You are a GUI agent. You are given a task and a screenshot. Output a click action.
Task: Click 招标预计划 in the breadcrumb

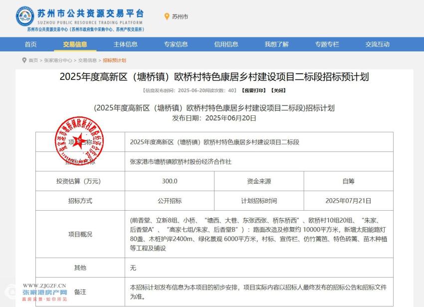coord(114,60)
